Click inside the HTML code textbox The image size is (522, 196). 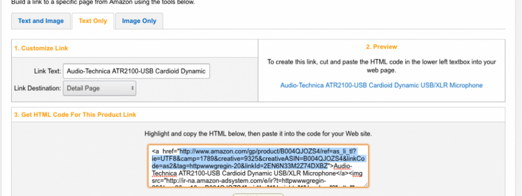tap(258, 166)
